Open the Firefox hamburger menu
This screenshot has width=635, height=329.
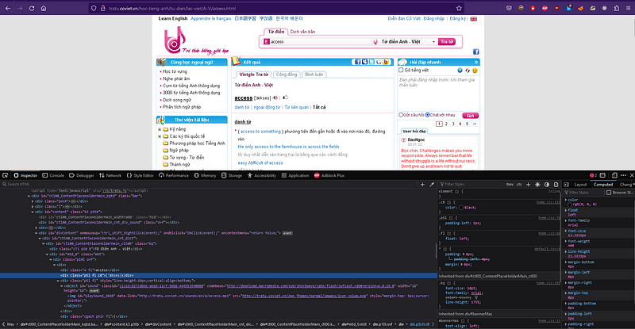click(x=629, y=8)
